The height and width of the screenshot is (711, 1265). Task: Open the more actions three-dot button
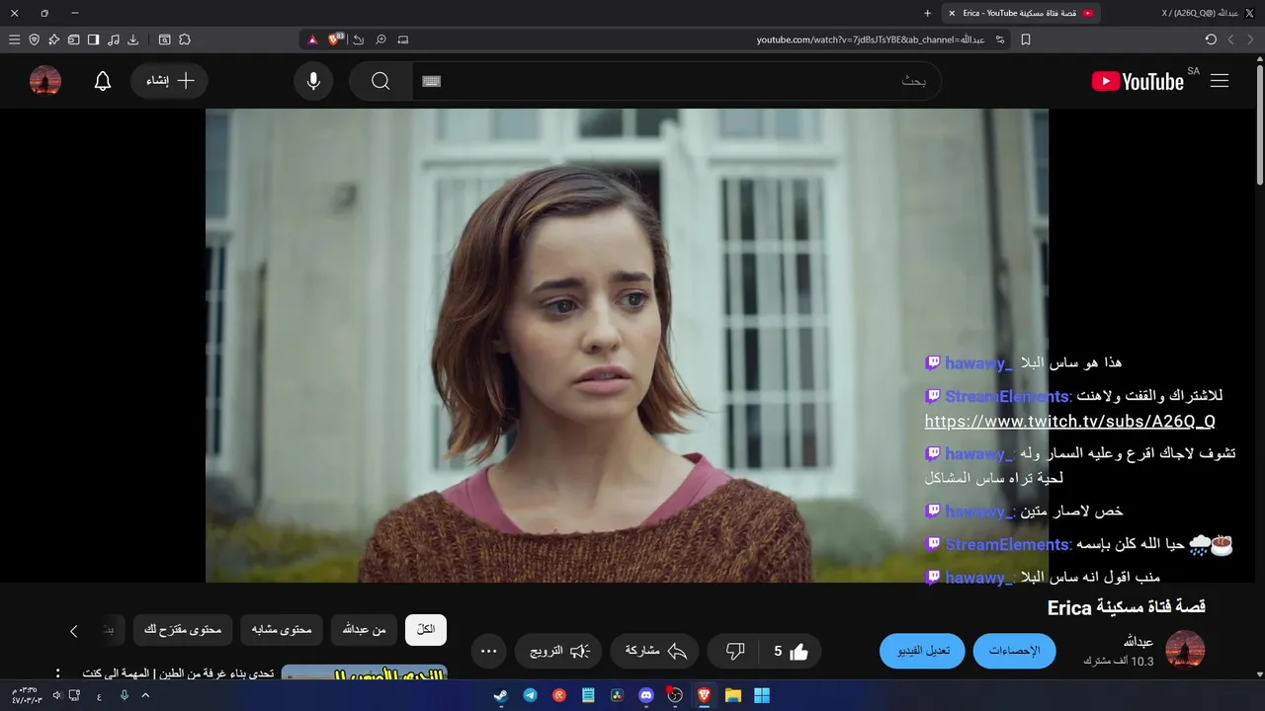coord(488,651)
